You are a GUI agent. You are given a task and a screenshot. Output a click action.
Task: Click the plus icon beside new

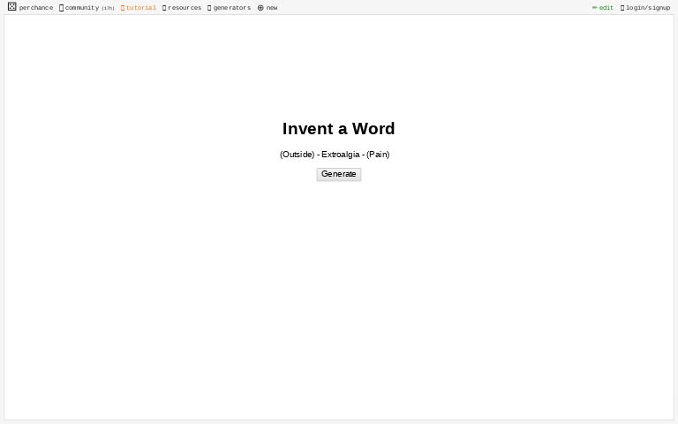click(x=260, y=8)
